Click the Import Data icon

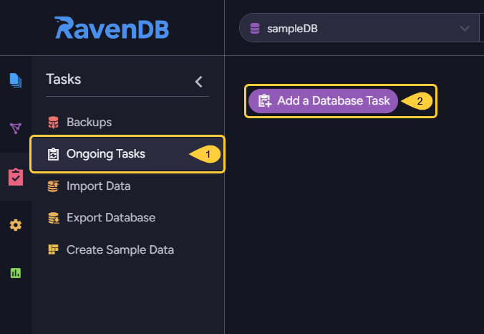pos(53,186)
